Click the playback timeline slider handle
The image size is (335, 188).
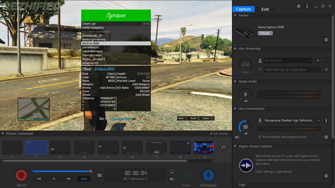90,171
